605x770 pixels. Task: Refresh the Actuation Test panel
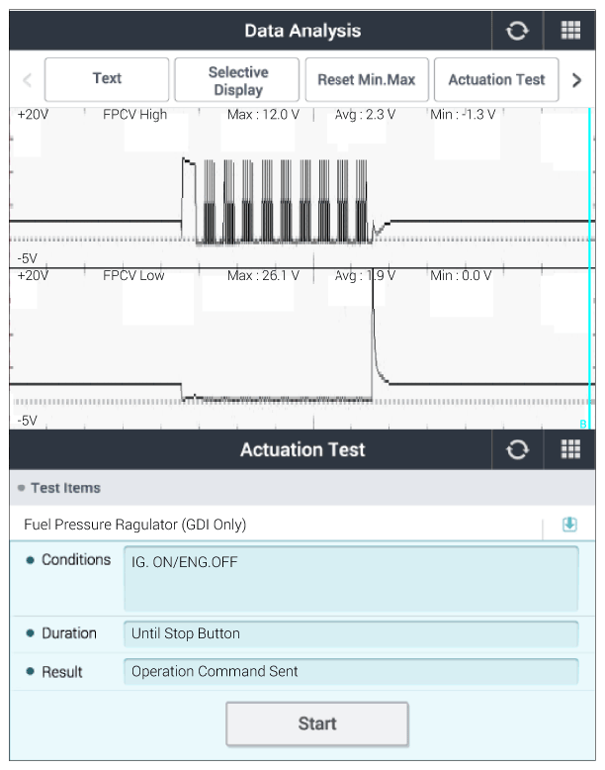[517, 449]
